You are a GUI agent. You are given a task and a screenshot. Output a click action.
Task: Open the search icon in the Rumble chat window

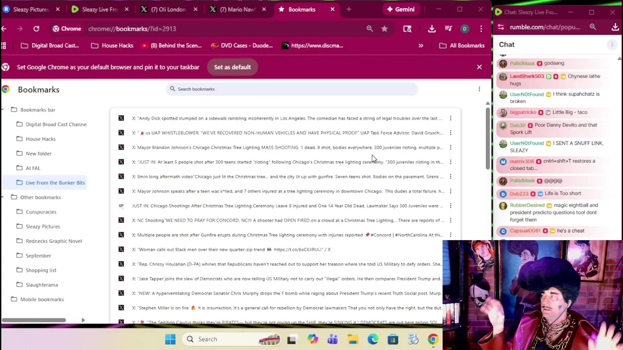pos(593,27)
